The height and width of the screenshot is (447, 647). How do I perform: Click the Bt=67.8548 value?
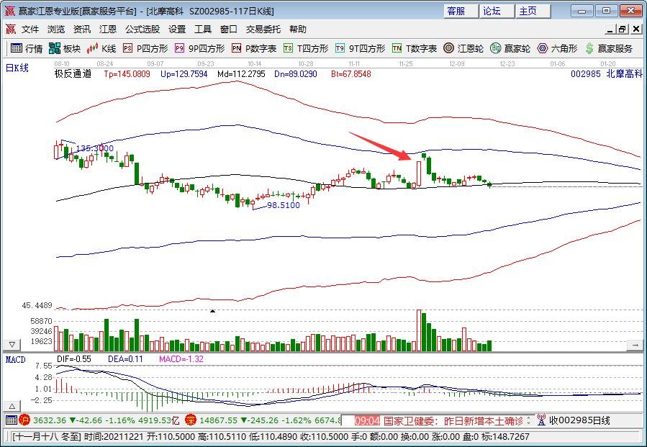tap(350, 74)
